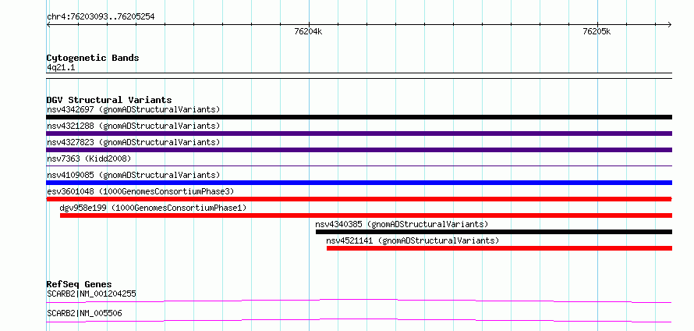
Task: Select the red dgv958e199 variant bar
Action: [366, 215]
